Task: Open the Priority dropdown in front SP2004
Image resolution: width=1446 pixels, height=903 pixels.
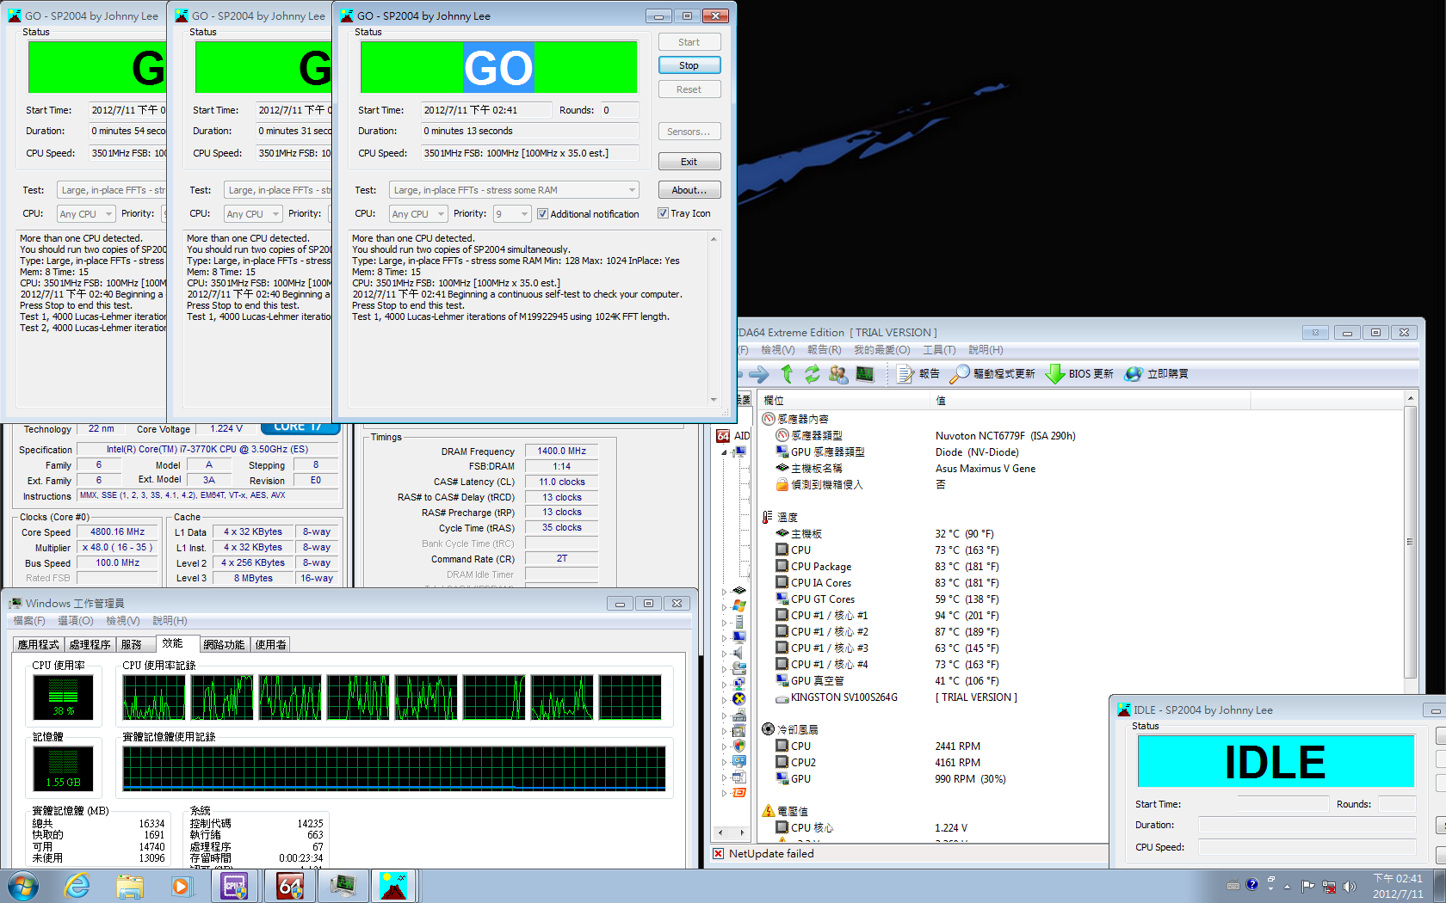Action: pos(511,214)
